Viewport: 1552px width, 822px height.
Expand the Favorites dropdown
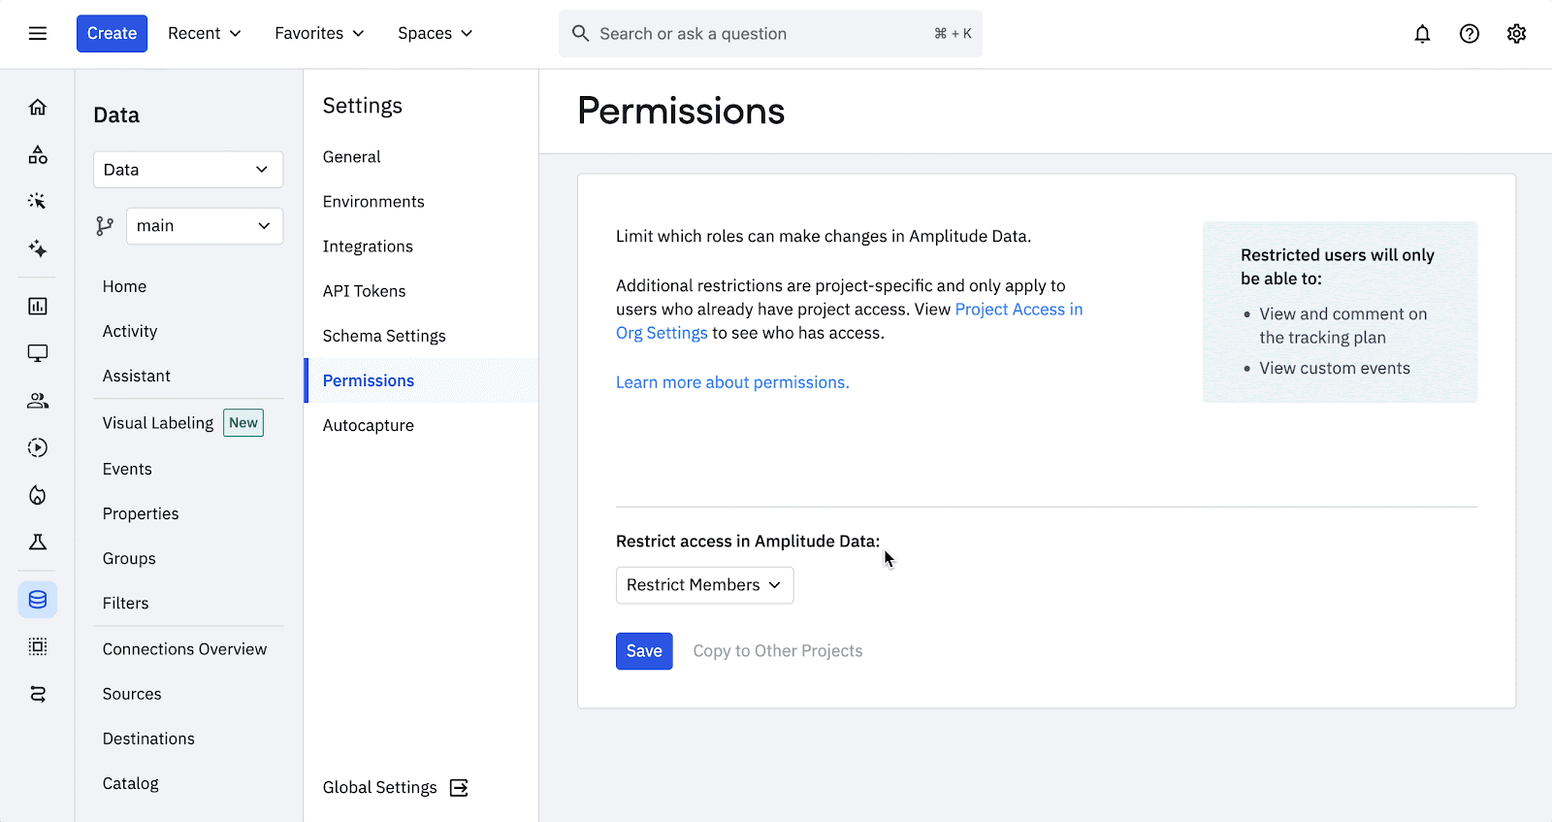[319, 34]
